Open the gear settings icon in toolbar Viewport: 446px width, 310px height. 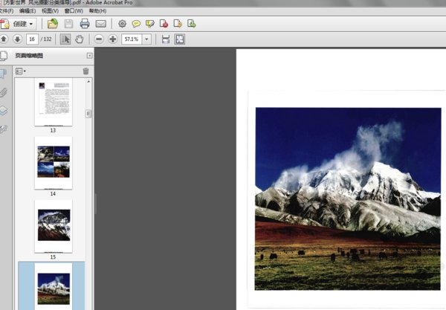coord(123,24)
